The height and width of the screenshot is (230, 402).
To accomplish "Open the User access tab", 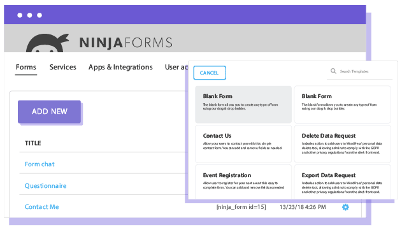I will tap(176, 67).
